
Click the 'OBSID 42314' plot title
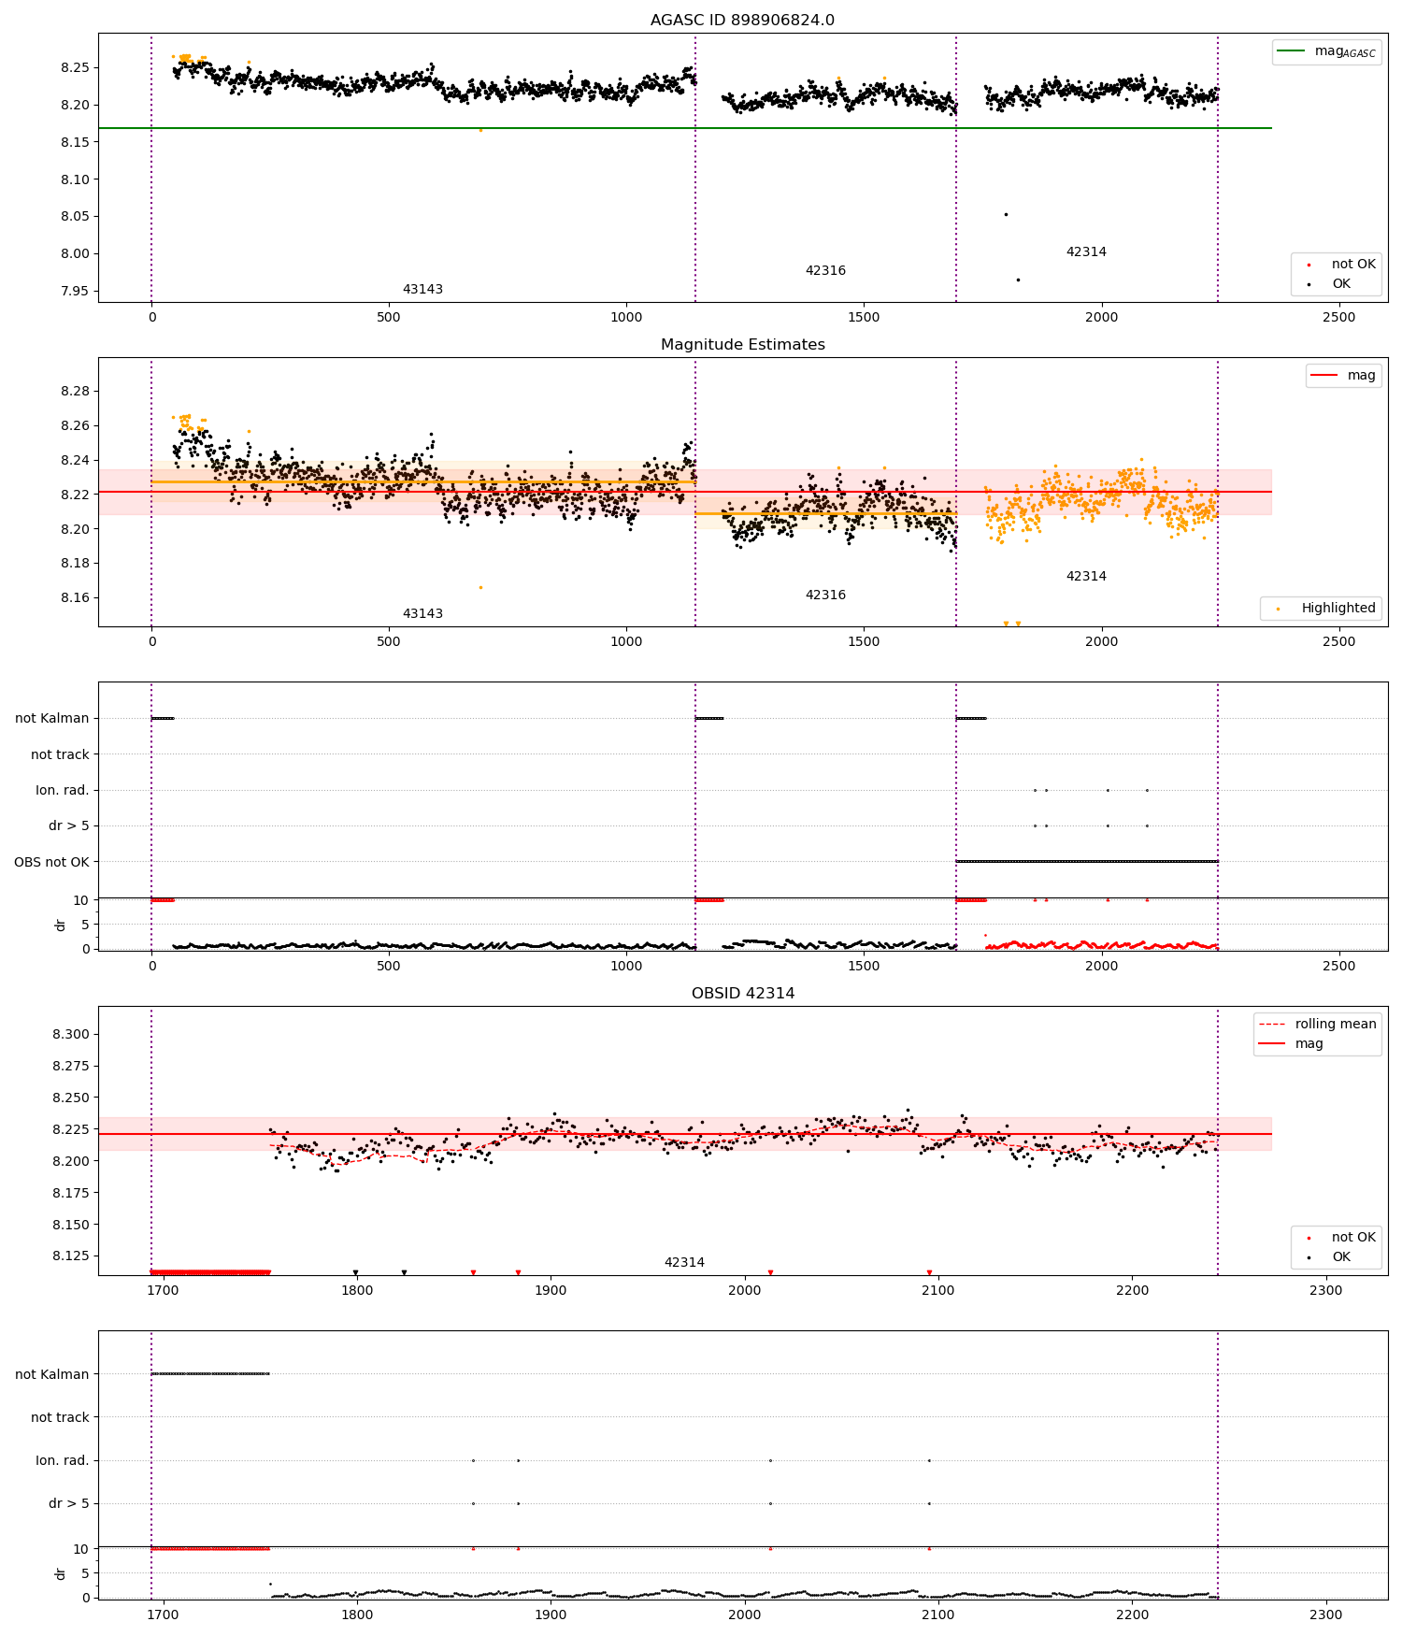point(742,993)
